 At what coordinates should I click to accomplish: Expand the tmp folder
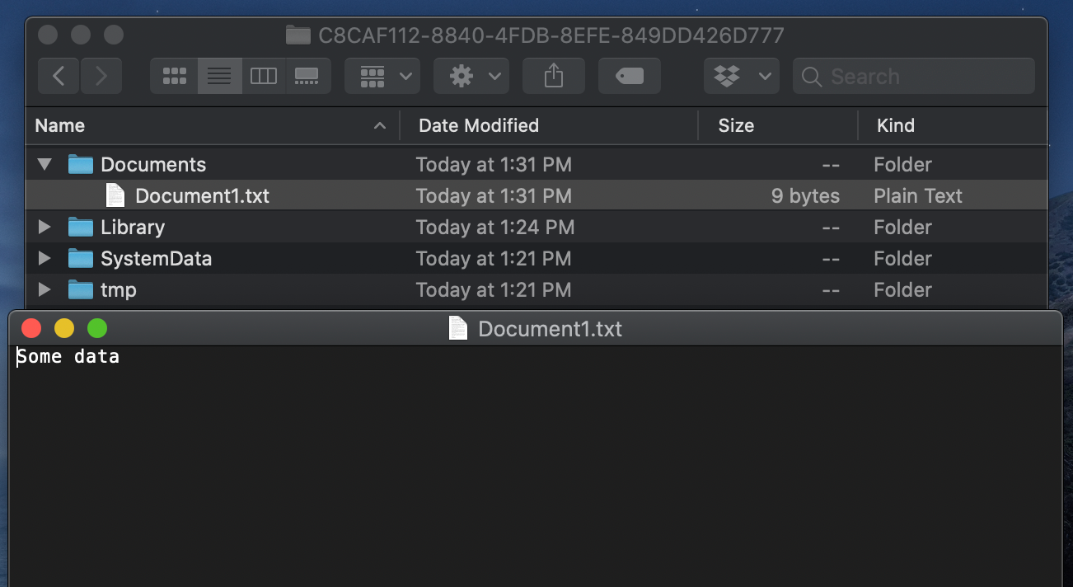pos(44,289)
